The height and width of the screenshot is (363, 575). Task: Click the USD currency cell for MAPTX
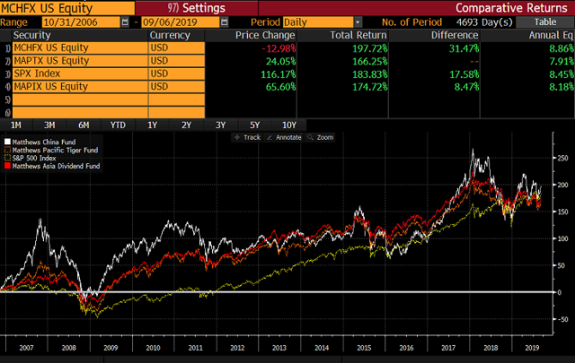[176, 61]
